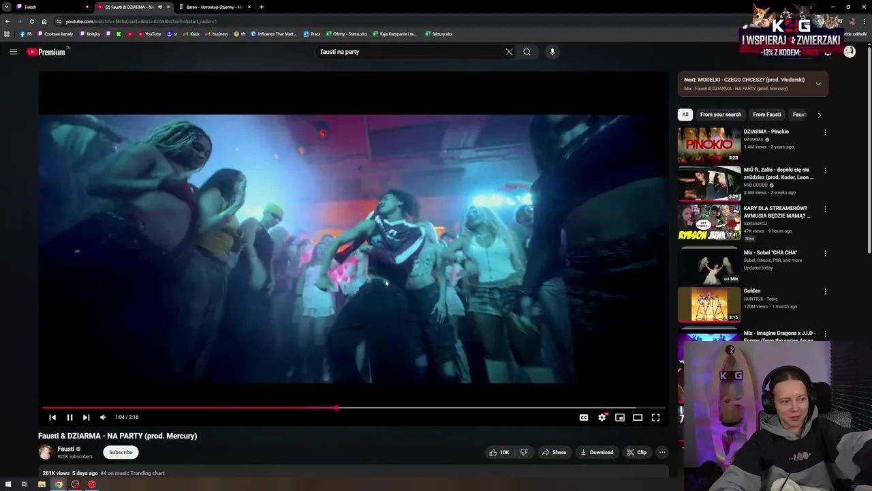Subscribe to Fausti channel
The height and width of the screenshot is (491, 872).
click(121, 452)
